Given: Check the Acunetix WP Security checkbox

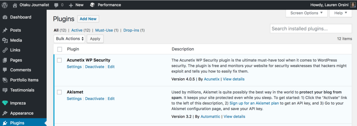Looking at the screenshot, I should [59, 60].
